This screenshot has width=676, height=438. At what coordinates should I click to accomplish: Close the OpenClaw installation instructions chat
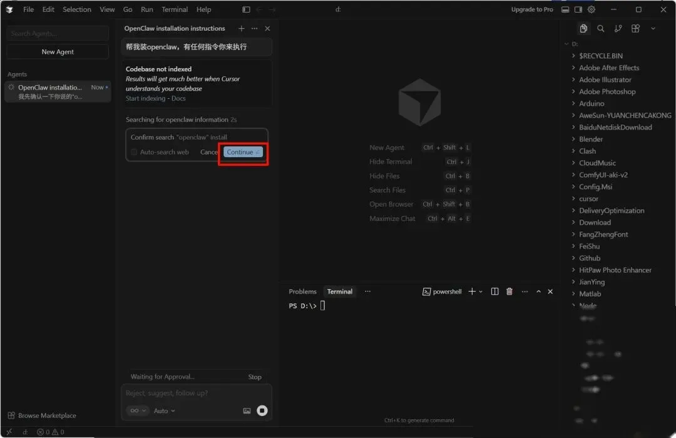click(267, 28)
